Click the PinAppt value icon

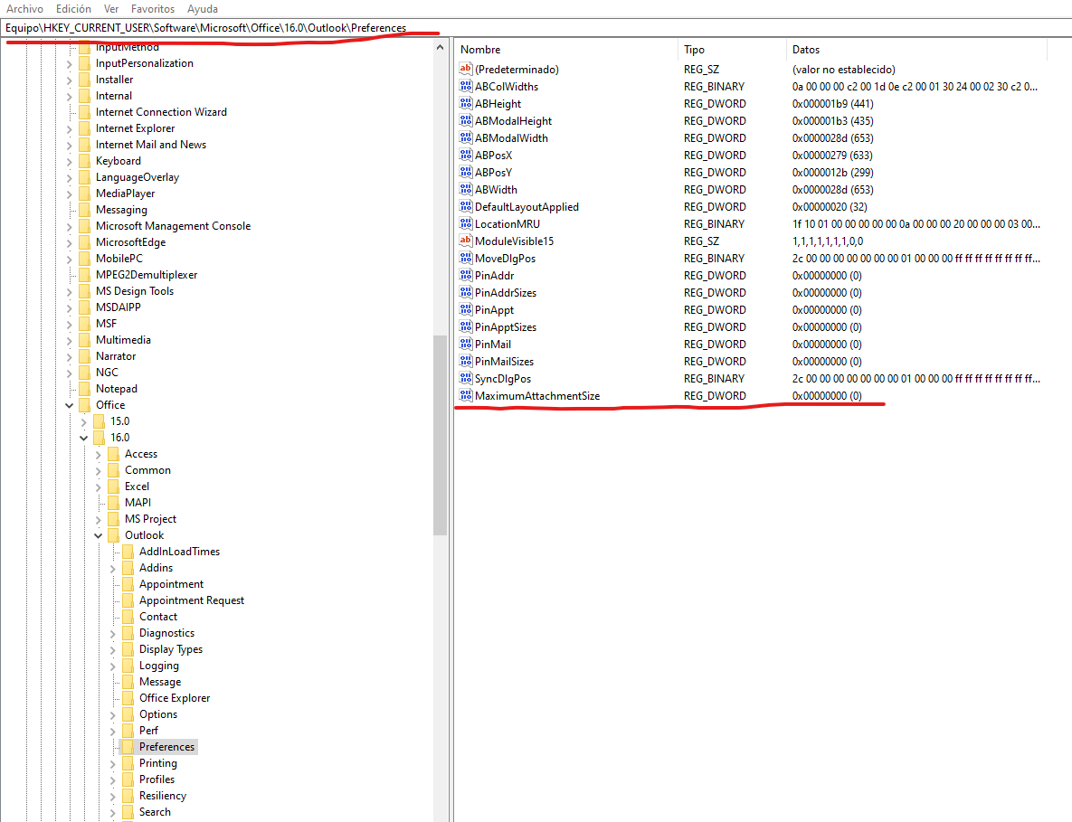(466, 309)
